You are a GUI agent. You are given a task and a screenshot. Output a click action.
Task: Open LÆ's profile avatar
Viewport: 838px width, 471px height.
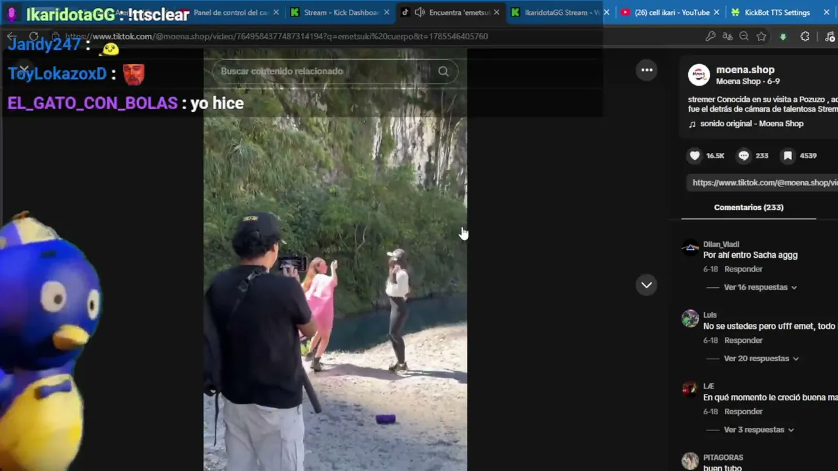click(690, 390)
